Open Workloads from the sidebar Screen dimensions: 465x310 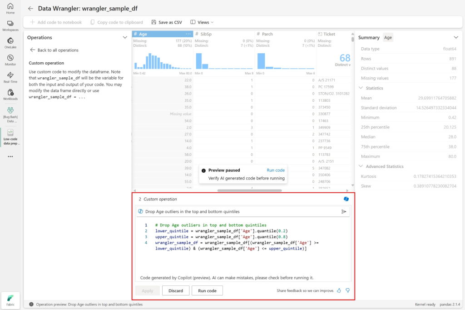pyautogui.click(x=10, y=94)
